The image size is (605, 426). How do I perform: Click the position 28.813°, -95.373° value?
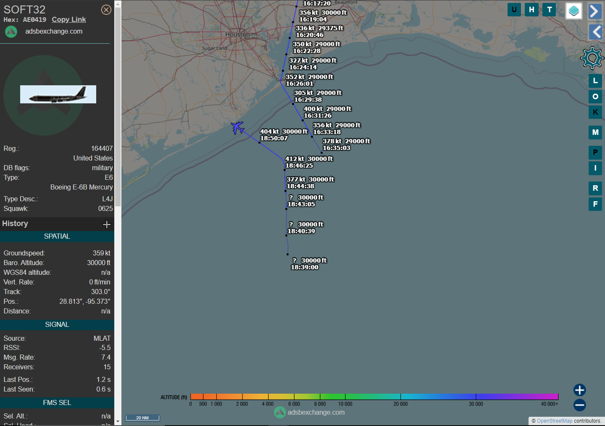pos(85,302)
